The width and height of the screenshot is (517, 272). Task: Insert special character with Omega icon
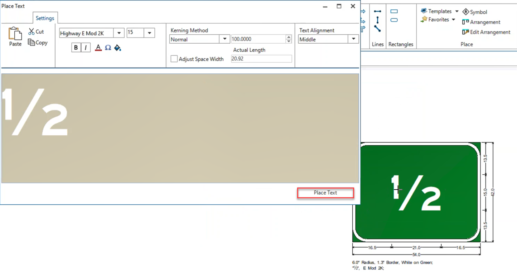pos(108,48)
